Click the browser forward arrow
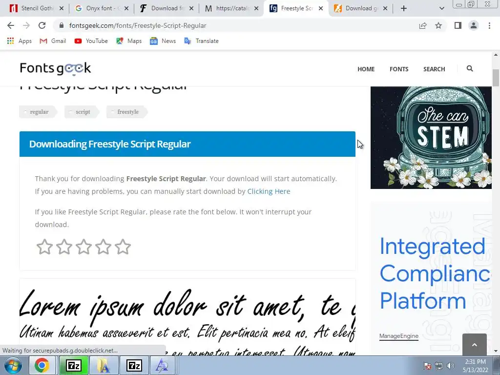Screen dimensions: 500x375 [26, 25]
